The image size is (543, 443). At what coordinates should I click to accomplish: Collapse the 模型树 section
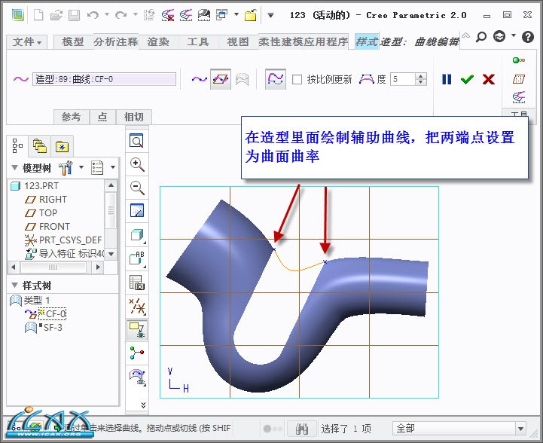click(x=14, y=167)
